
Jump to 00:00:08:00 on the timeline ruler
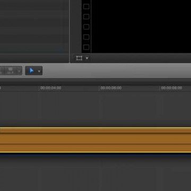171,88
